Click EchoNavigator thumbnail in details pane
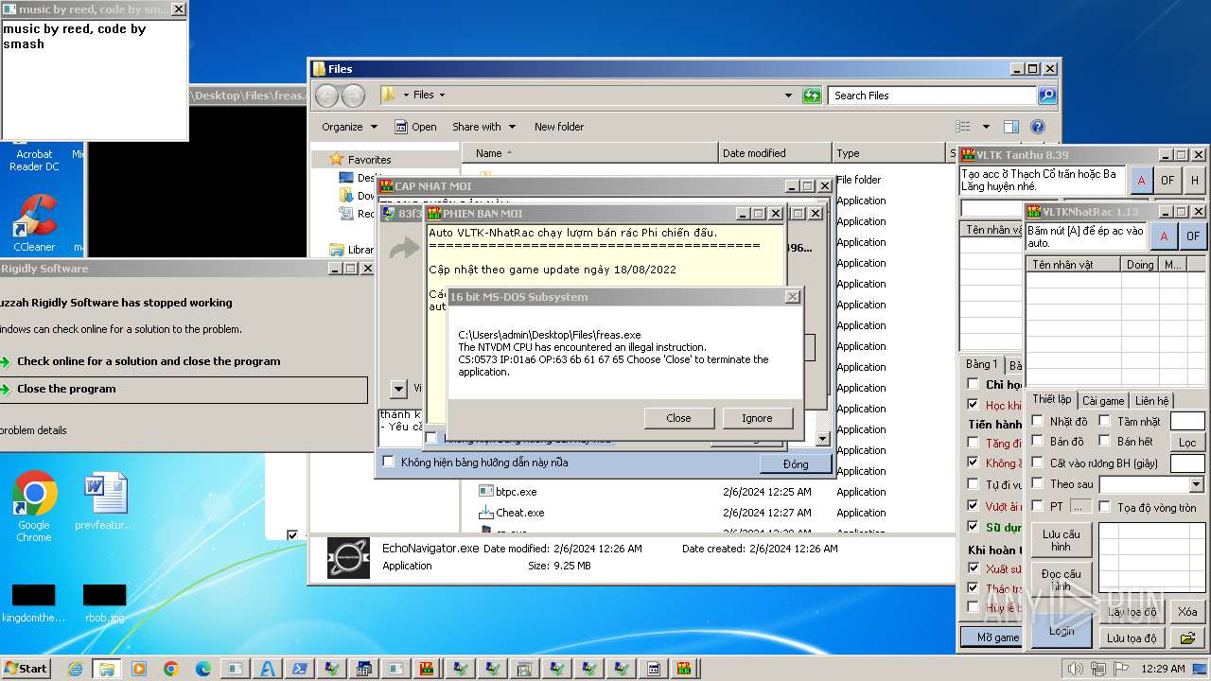 point(347,557)
